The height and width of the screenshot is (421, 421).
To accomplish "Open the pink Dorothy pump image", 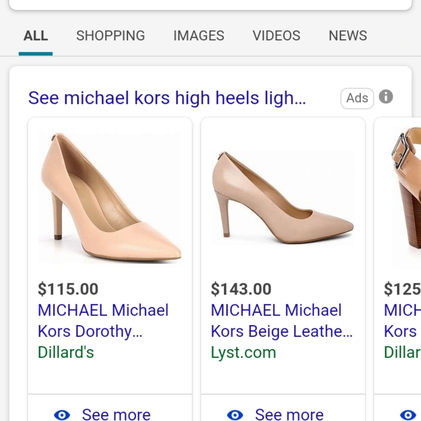I will point(110,198).
